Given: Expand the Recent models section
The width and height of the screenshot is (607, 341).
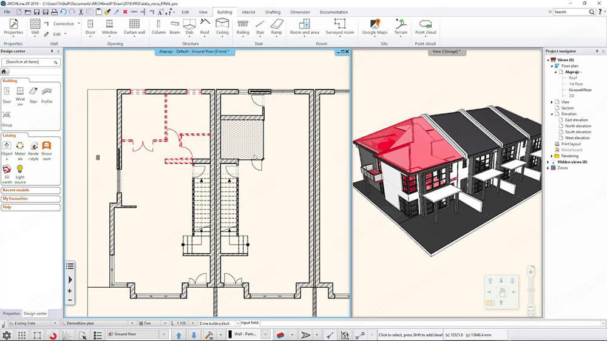Looking at the screenshot, I should click(30, 190).
